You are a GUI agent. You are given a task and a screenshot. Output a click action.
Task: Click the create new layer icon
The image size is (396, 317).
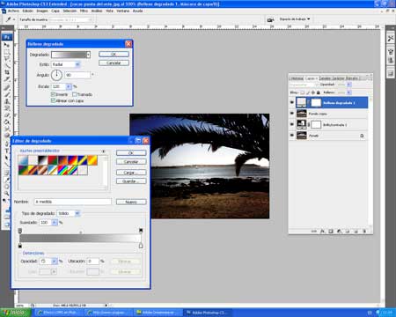click(x=356, y=232)
